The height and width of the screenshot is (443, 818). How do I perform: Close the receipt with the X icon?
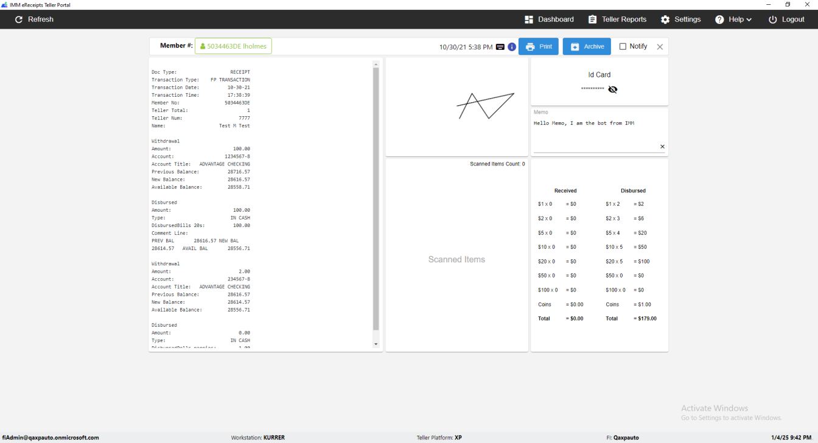pos(660,47)
